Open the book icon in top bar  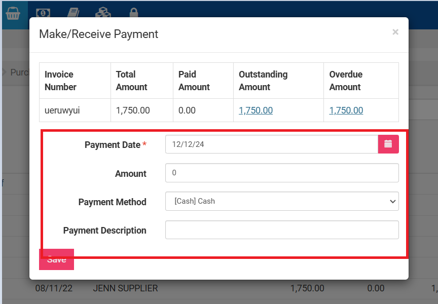click(x=74, y=13)
